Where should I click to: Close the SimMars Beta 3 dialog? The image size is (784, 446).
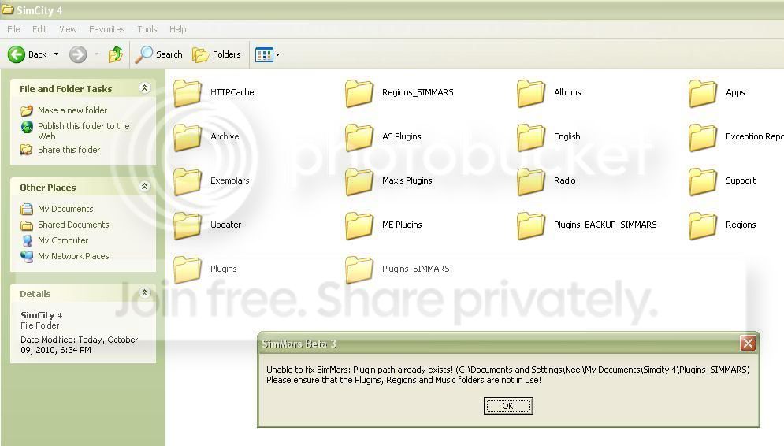748,344
